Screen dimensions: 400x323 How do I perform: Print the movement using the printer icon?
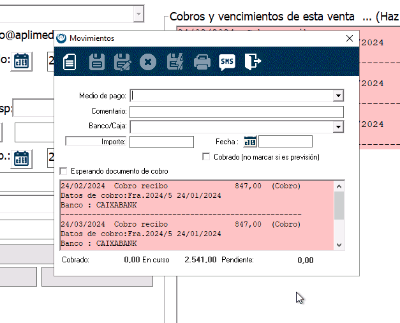pyautogui.click(x=202, y=62)
